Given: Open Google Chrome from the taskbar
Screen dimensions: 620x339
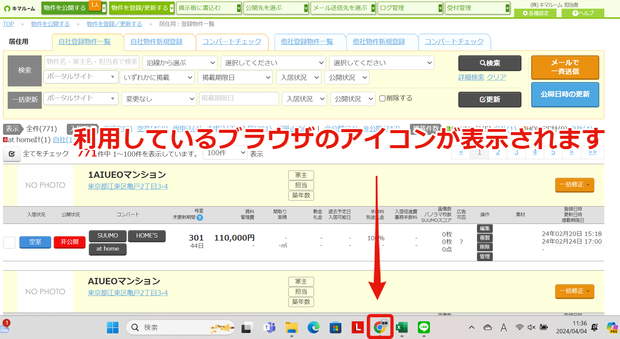Looking at the screenshot, I should click(x=380, y=328).
